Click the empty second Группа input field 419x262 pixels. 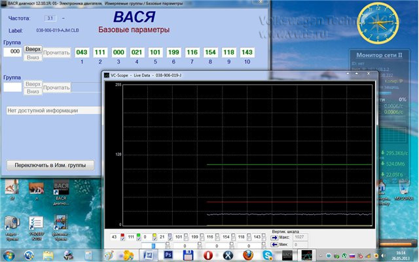12,87
